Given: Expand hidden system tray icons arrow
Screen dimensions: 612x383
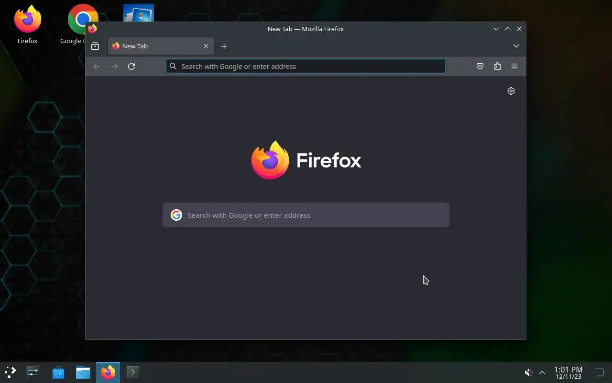Looking at the screenshot, I should pyautogui.click(x=542, y=372).
